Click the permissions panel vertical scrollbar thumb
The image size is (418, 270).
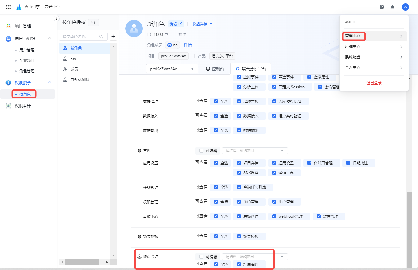point(409,229)
